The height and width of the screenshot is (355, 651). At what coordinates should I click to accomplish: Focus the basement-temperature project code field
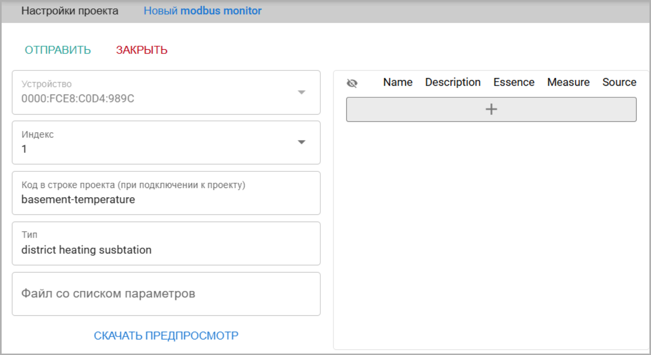tap(166, 199)
